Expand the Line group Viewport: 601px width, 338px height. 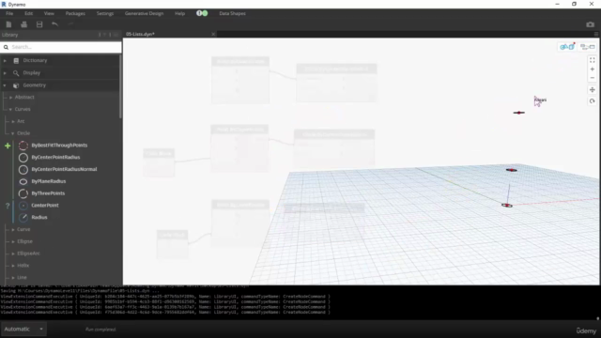(13, 278)
